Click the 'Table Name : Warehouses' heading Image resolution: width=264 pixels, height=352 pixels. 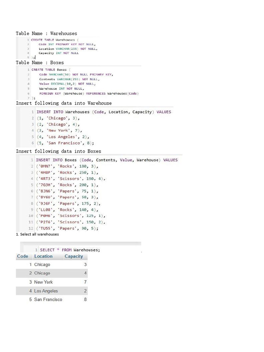coord(46,33)
